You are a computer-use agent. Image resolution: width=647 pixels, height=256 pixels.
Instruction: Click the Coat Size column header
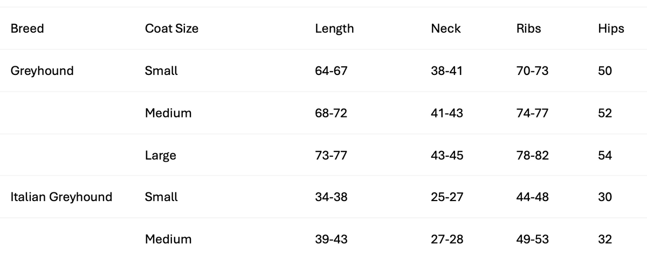coord(171,29)
